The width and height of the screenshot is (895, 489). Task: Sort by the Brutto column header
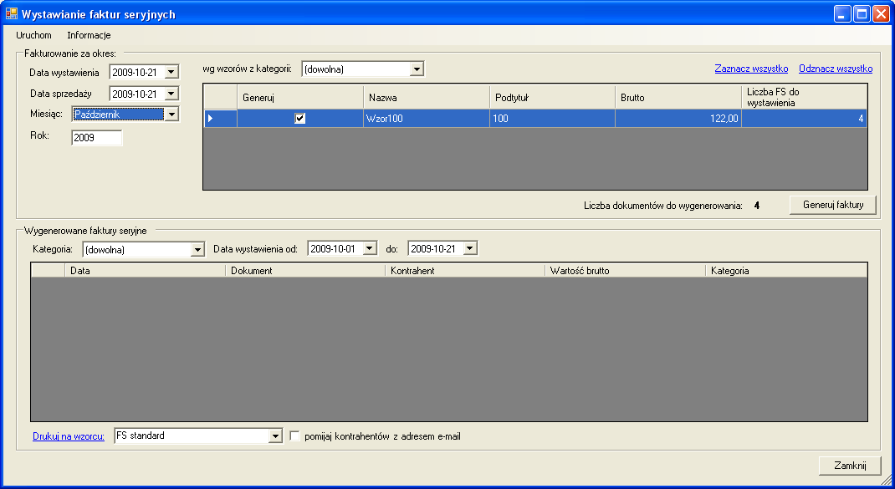[678, 97]
